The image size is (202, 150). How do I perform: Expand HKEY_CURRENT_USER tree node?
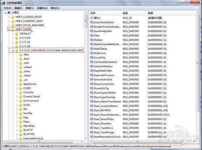point(9,21)
